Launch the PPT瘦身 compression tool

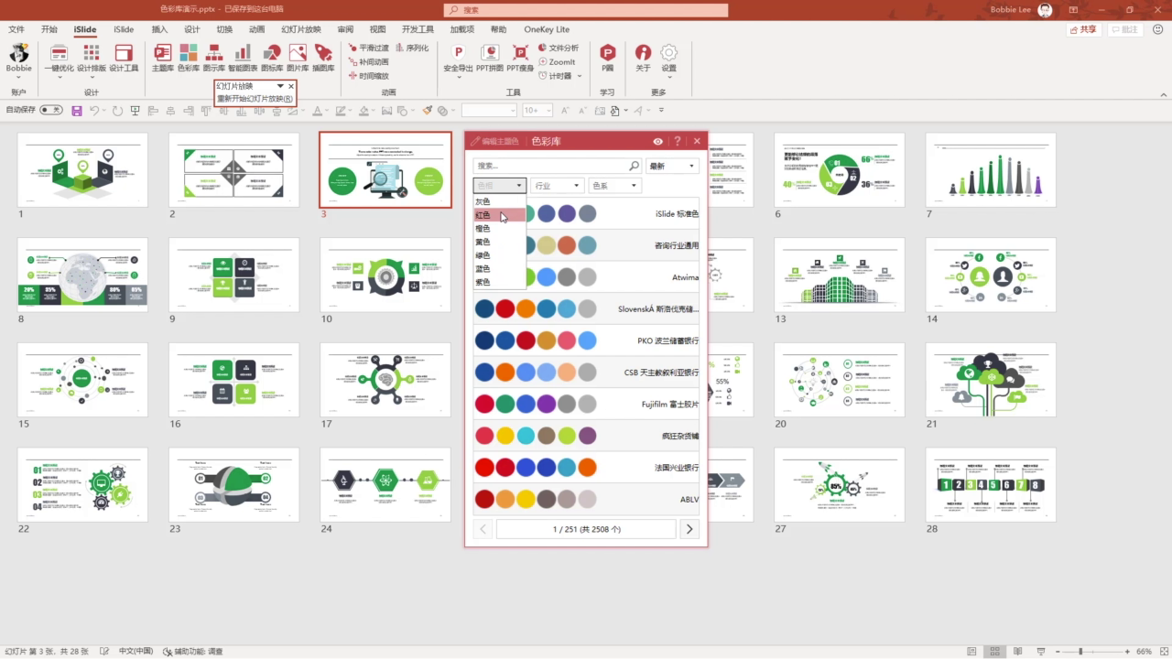(x=520, y=58)
